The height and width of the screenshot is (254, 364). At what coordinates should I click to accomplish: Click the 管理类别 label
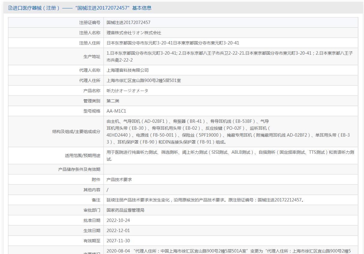(92, 101)
